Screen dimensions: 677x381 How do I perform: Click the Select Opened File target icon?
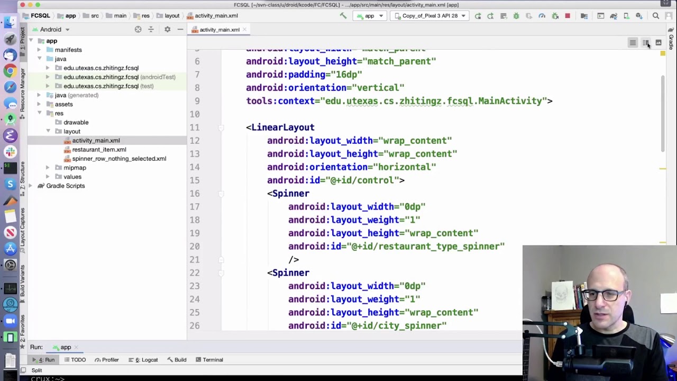[x=138, y=30]
